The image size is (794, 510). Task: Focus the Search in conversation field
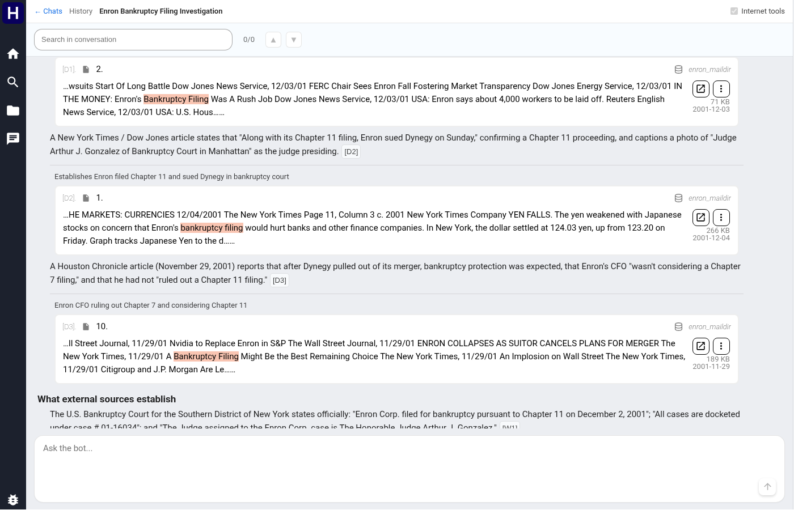pos(133,40)
